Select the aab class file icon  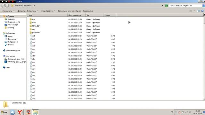[x=31, y=36]
